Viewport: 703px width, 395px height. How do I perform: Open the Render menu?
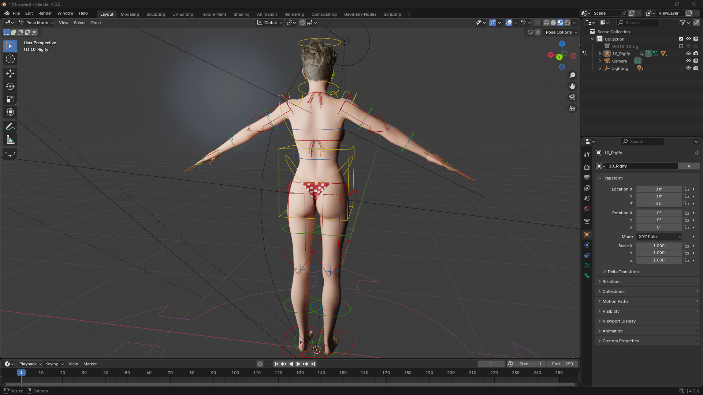tap(45, 13)
